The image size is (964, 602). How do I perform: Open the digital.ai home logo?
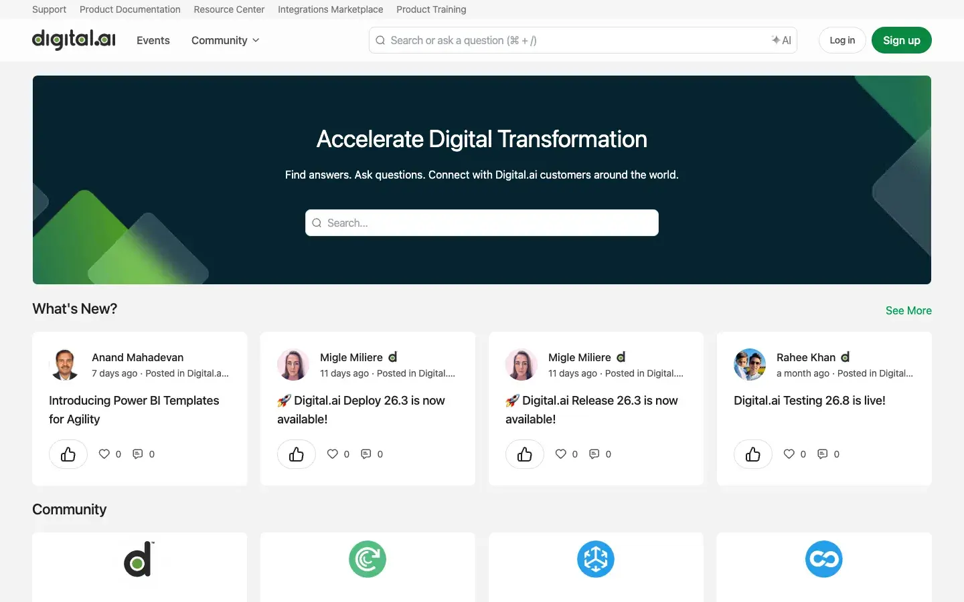74,40
